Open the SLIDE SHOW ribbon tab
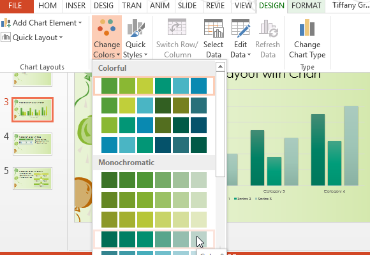Screen dimensions: 370x255 188,6
